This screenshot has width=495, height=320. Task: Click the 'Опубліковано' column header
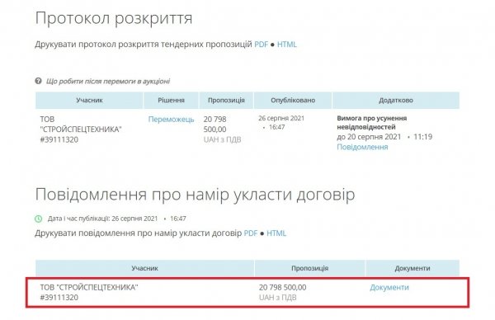pyautogui.click(x=293, y=101)
